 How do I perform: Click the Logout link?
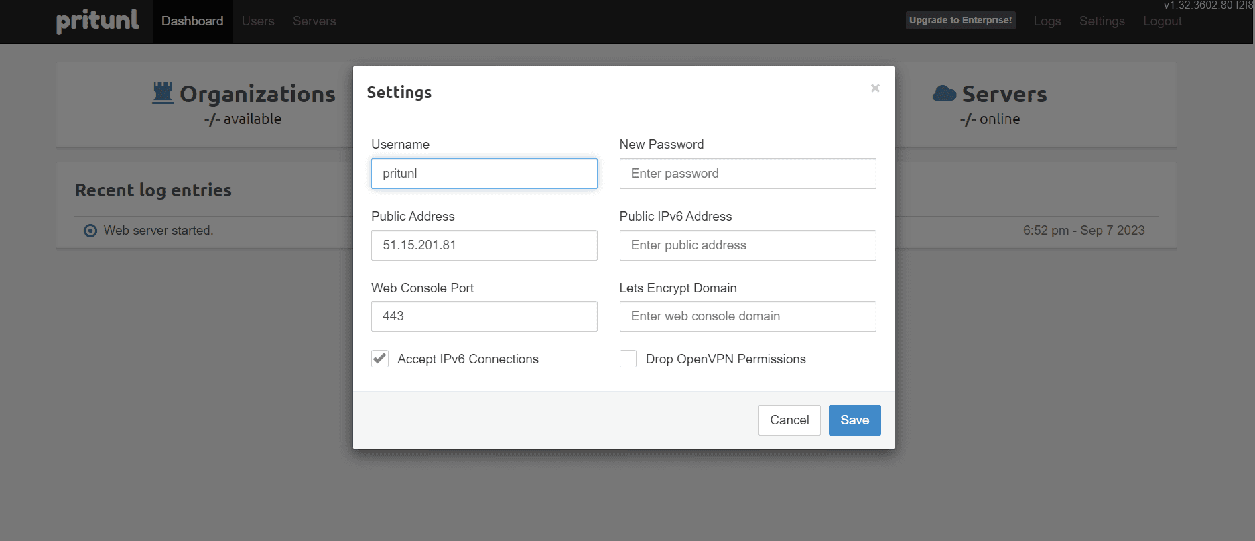pos(1162,21)
